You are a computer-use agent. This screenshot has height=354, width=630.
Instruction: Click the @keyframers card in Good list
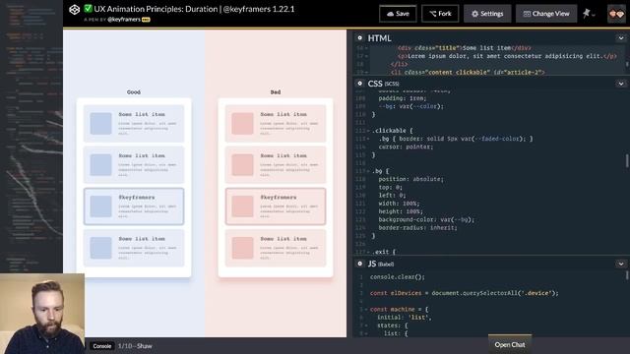click(x=134, y=206)
